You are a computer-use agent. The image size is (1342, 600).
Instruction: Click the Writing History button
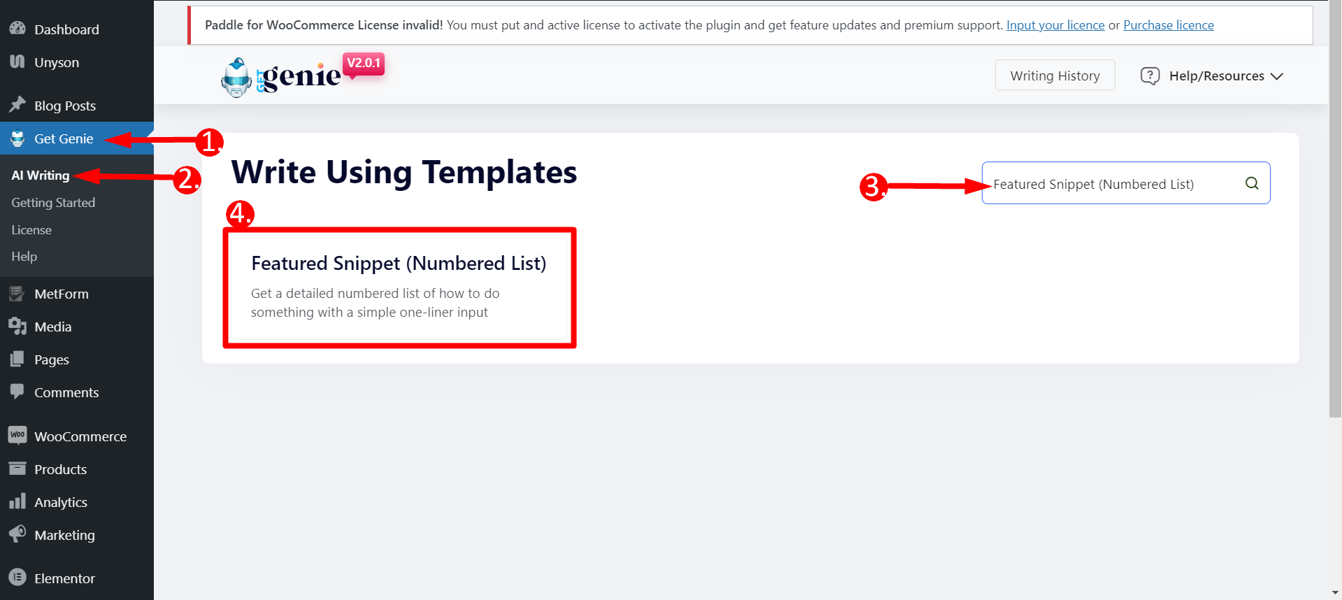1055,76
